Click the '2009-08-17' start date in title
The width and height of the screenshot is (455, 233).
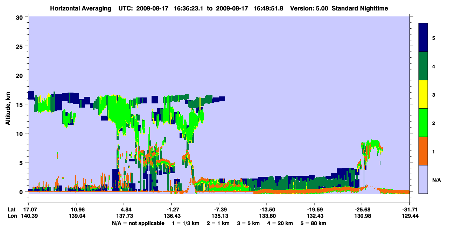pyautogui.click(x=152, y=8)
